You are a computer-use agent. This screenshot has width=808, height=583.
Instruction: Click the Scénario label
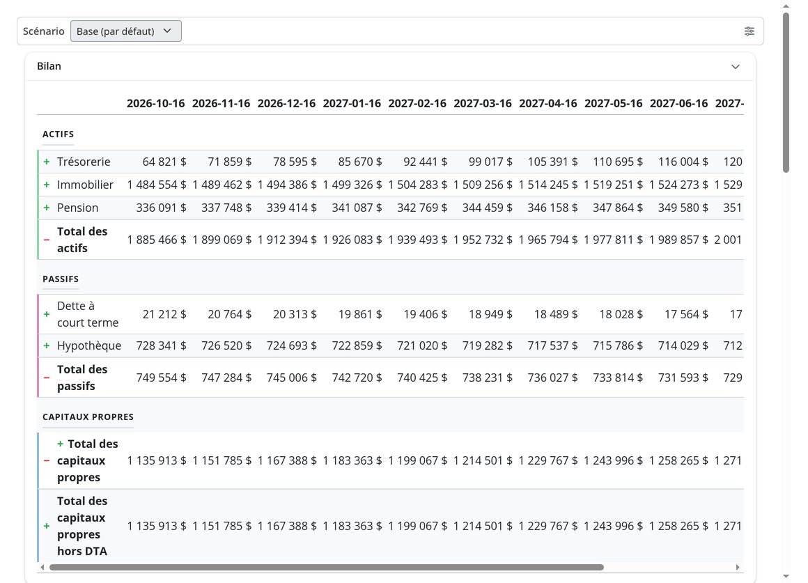44,31
